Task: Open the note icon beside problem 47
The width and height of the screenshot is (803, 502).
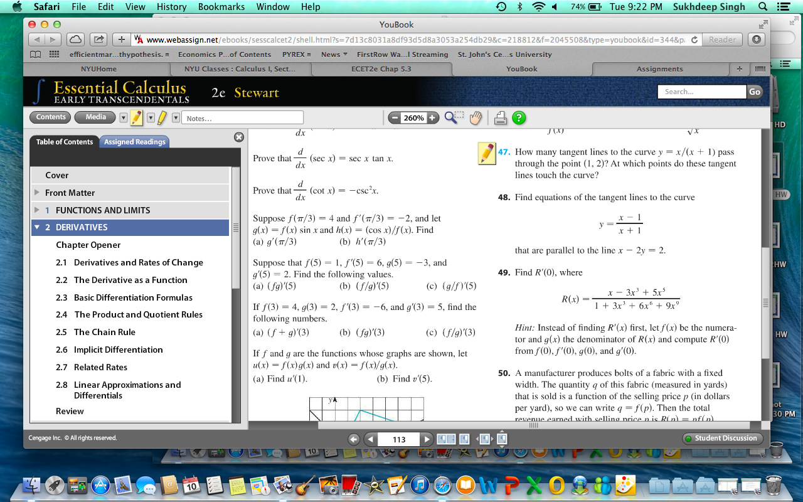Action: coord(487,153)
